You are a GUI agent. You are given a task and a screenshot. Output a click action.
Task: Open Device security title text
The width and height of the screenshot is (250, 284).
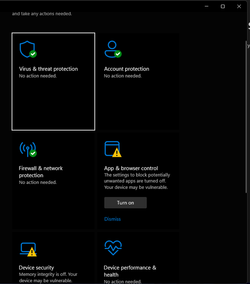[36, 268]
